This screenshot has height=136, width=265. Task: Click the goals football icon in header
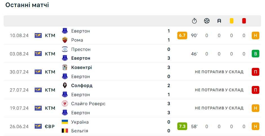pyautogui.click(x=207, y=21)
